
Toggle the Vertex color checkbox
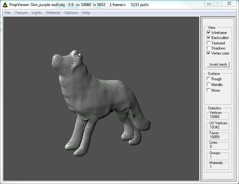click(209, 53)
